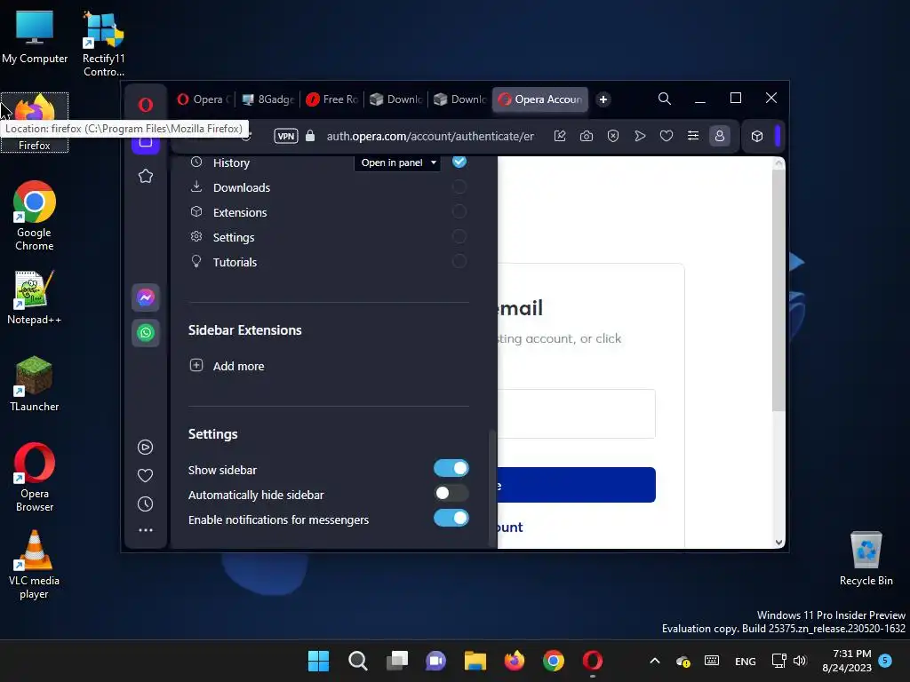Click the address bar URL
The width and height of the screenshot is (910, 682).
[430, 136]
